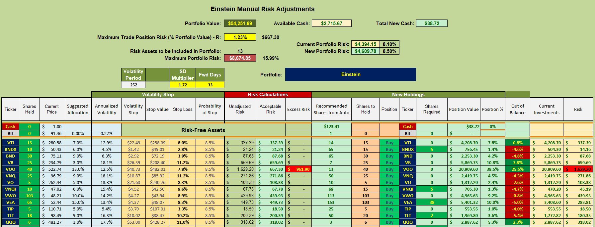Edit BNDX shares to hold value 15

pyautogui.click(x=365, y=149)
